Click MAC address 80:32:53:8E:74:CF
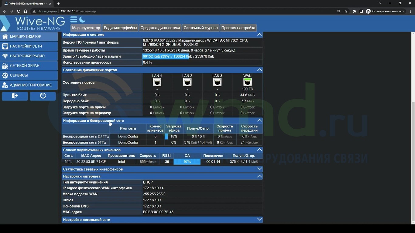415x233 pixels. tap(91, 162)
